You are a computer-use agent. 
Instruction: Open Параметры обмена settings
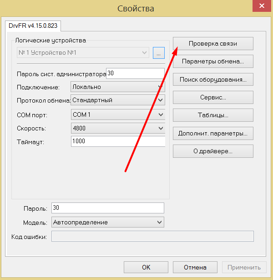[213, 62]
